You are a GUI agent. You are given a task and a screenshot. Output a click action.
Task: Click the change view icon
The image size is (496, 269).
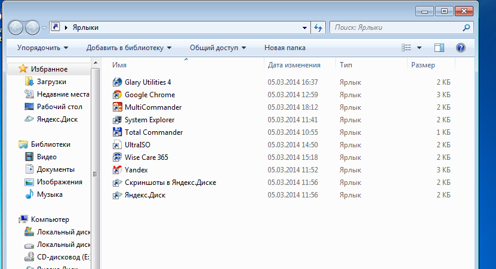[406, 48]
